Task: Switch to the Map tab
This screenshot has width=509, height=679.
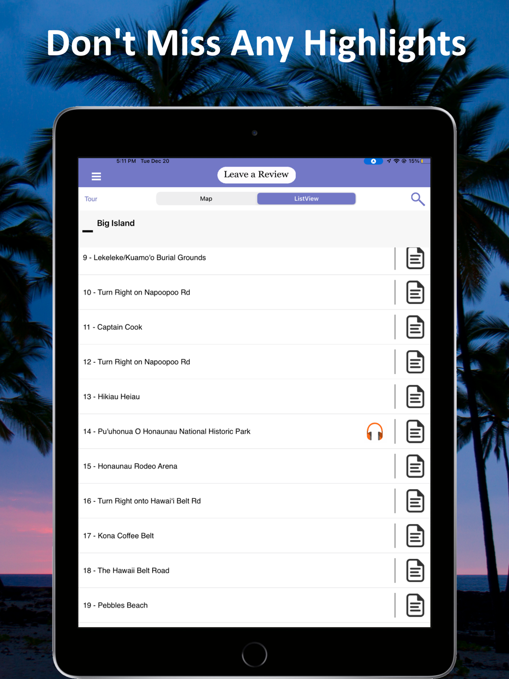Action: [x=206, y=199]
